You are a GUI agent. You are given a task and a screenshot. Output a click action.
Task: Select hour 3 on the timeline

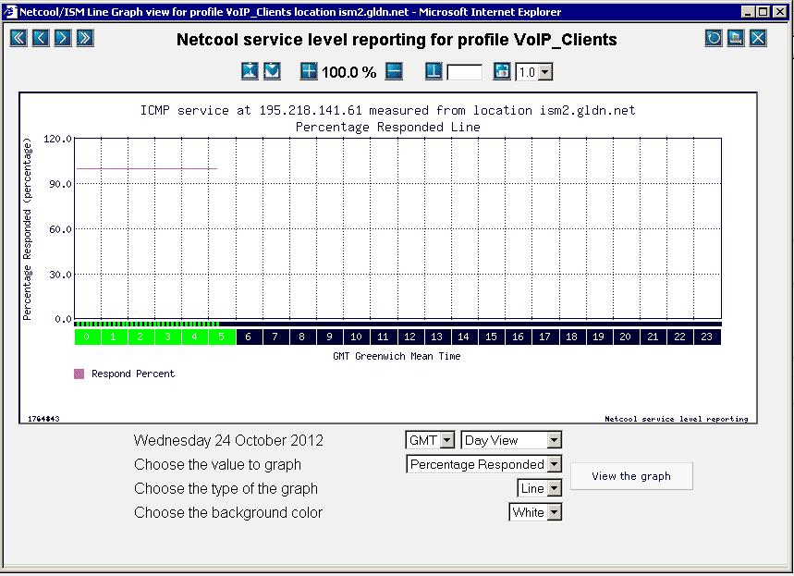(167, 337)
